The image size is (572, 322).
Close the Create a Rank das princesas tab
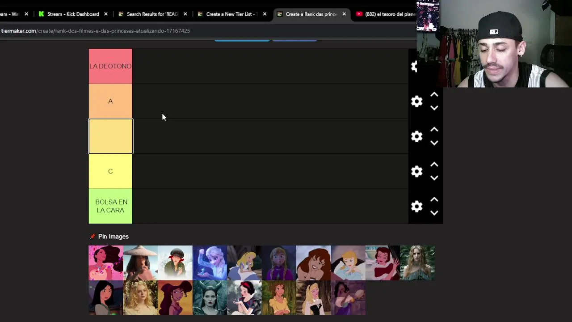coord(344,14)
